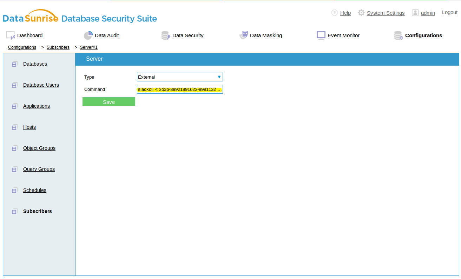This screenshot has height=279, width=461.
Task: Open the Data Audit menu
Action: 107,35
